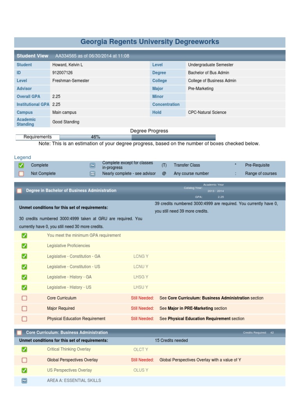The image size is (300, 401).
Task: Click checkmark beside minimum GPA requirement
Action: pyautogui.click(x=24, y=235)
